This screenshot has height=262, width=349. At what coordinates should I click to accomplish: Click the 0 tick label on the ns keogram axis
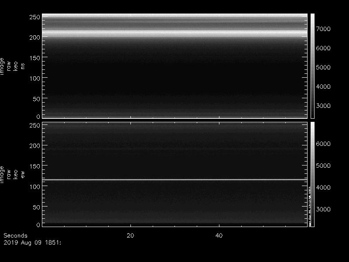pyautogui.click(x=38, y=117)
